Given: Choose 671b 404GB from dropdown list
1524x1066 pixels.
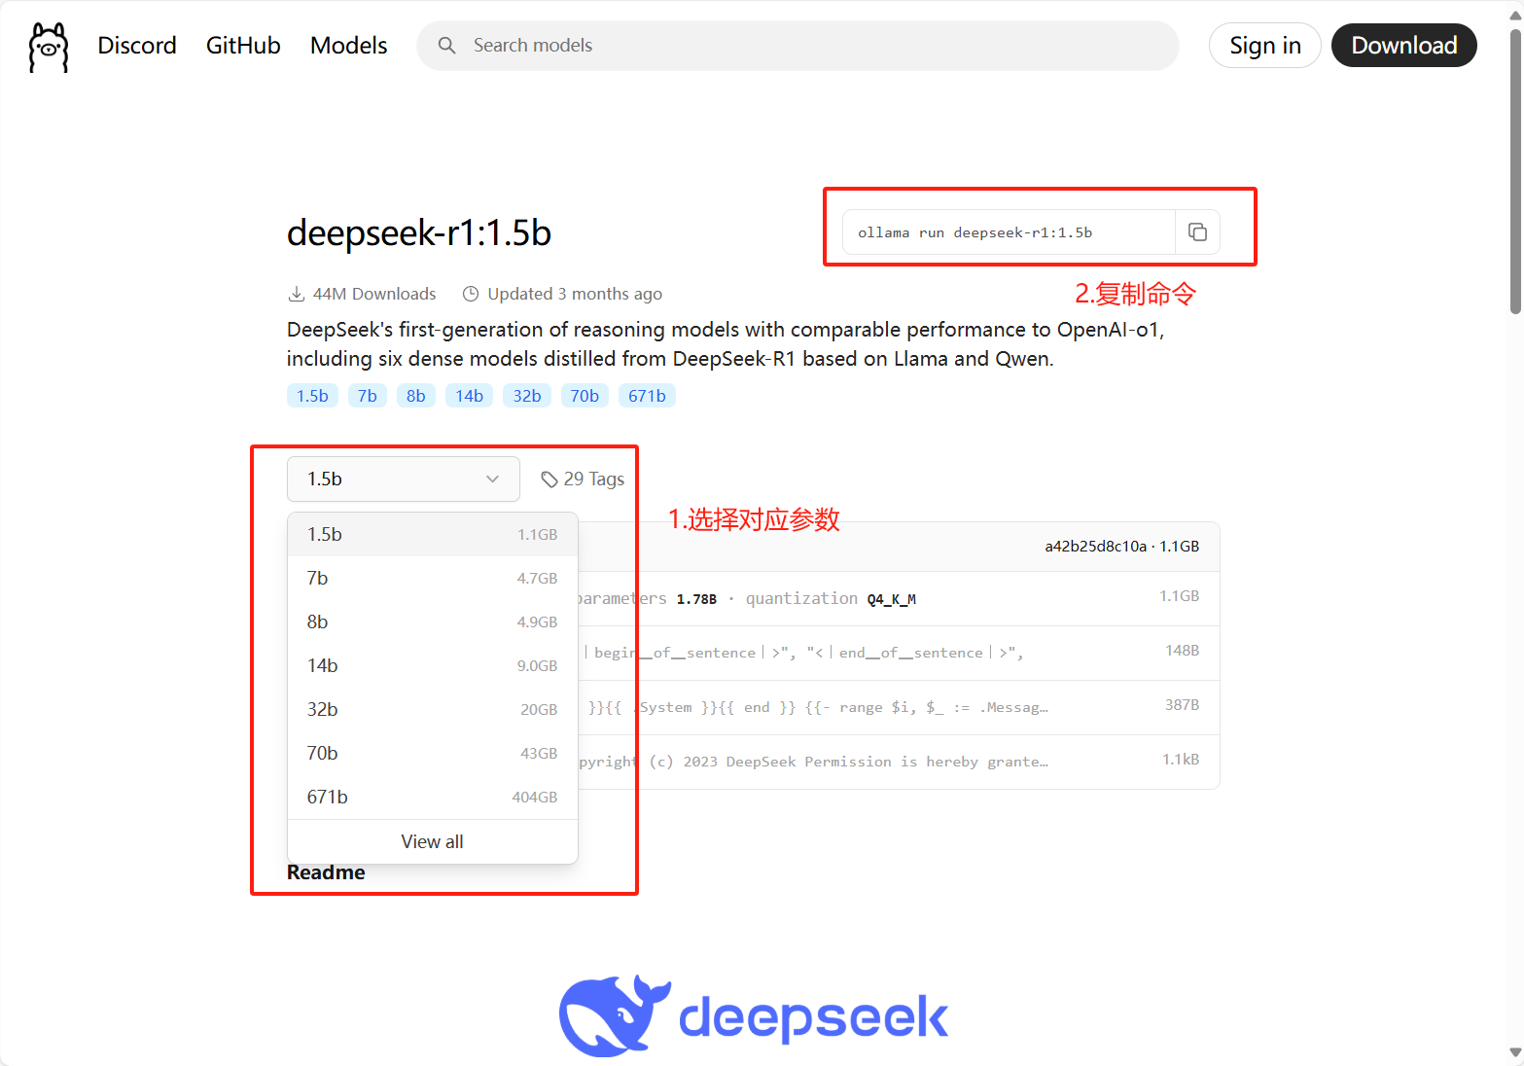Looking at the screenshot, I should coord(433,797).
